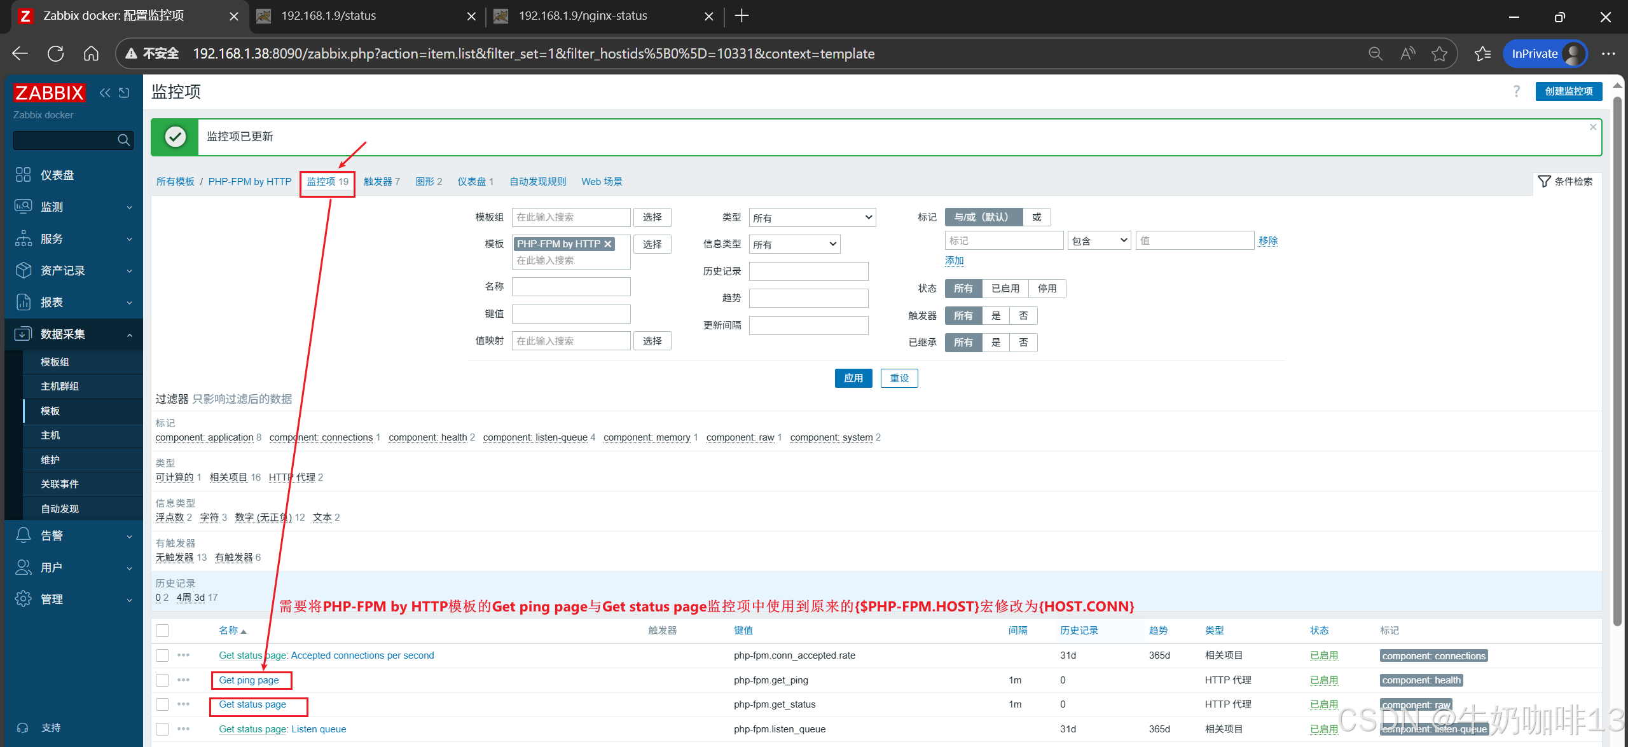Open the 类型 dropdown in filter
The width and height of the screenshot is (1628, 747).
click(x=811, y=218)
